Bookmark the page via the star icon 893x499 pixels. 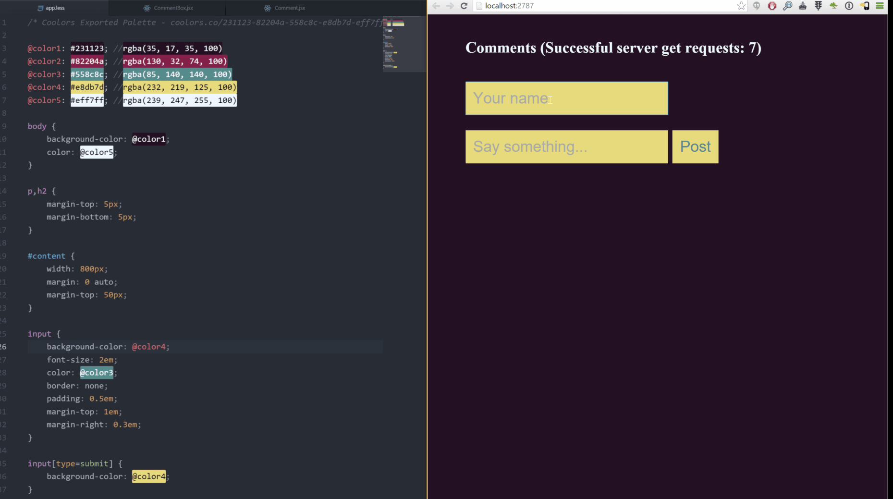tap(741, 6)
